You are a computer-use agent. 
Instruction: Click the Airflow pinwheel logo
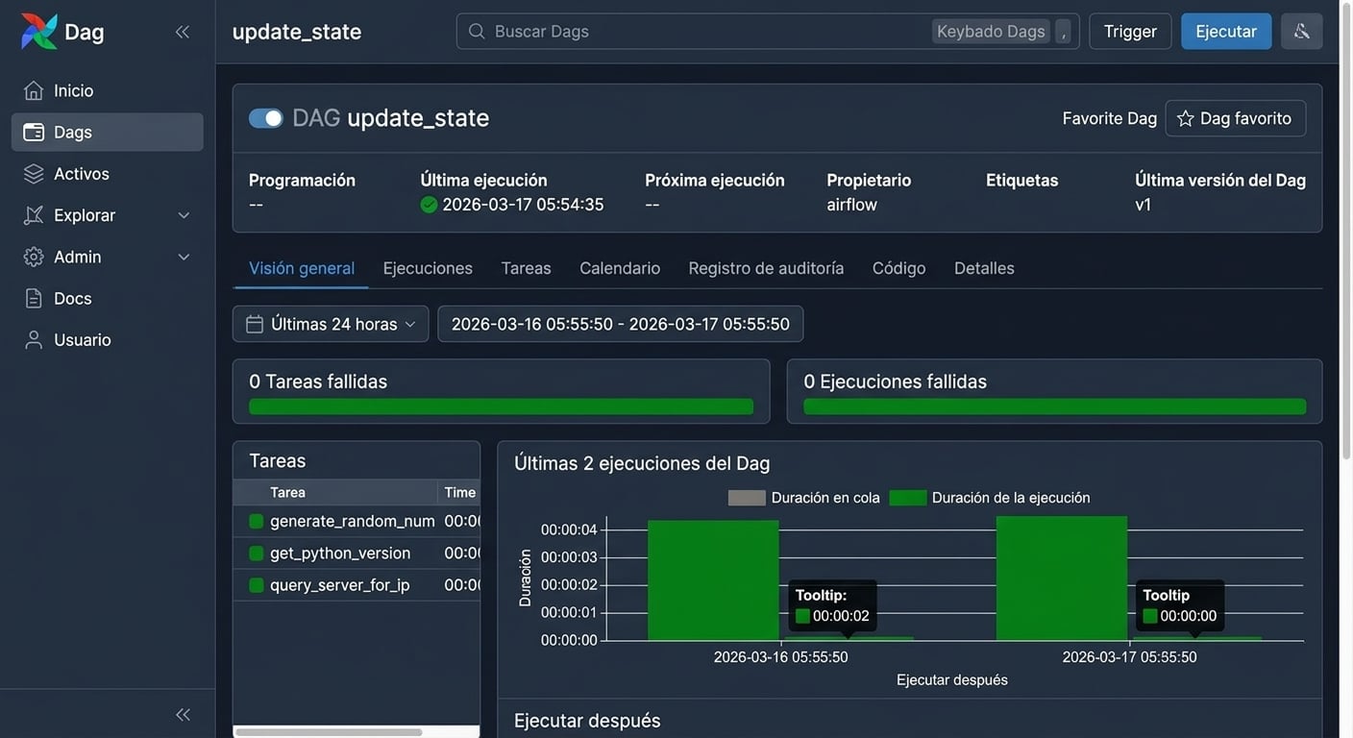39,32
